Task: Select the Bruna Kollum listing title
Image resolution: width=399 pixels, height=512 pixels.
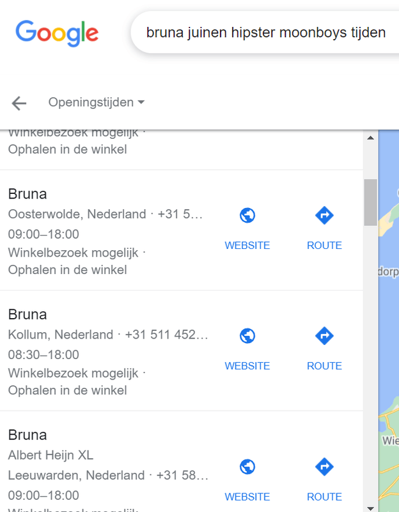Action: pos(28,314)
